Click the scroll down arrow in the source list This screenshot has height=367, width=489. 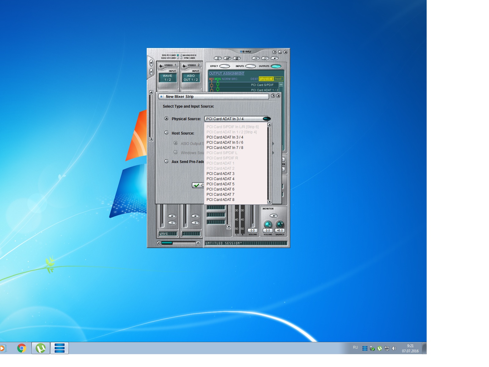[x=269, y=202]
